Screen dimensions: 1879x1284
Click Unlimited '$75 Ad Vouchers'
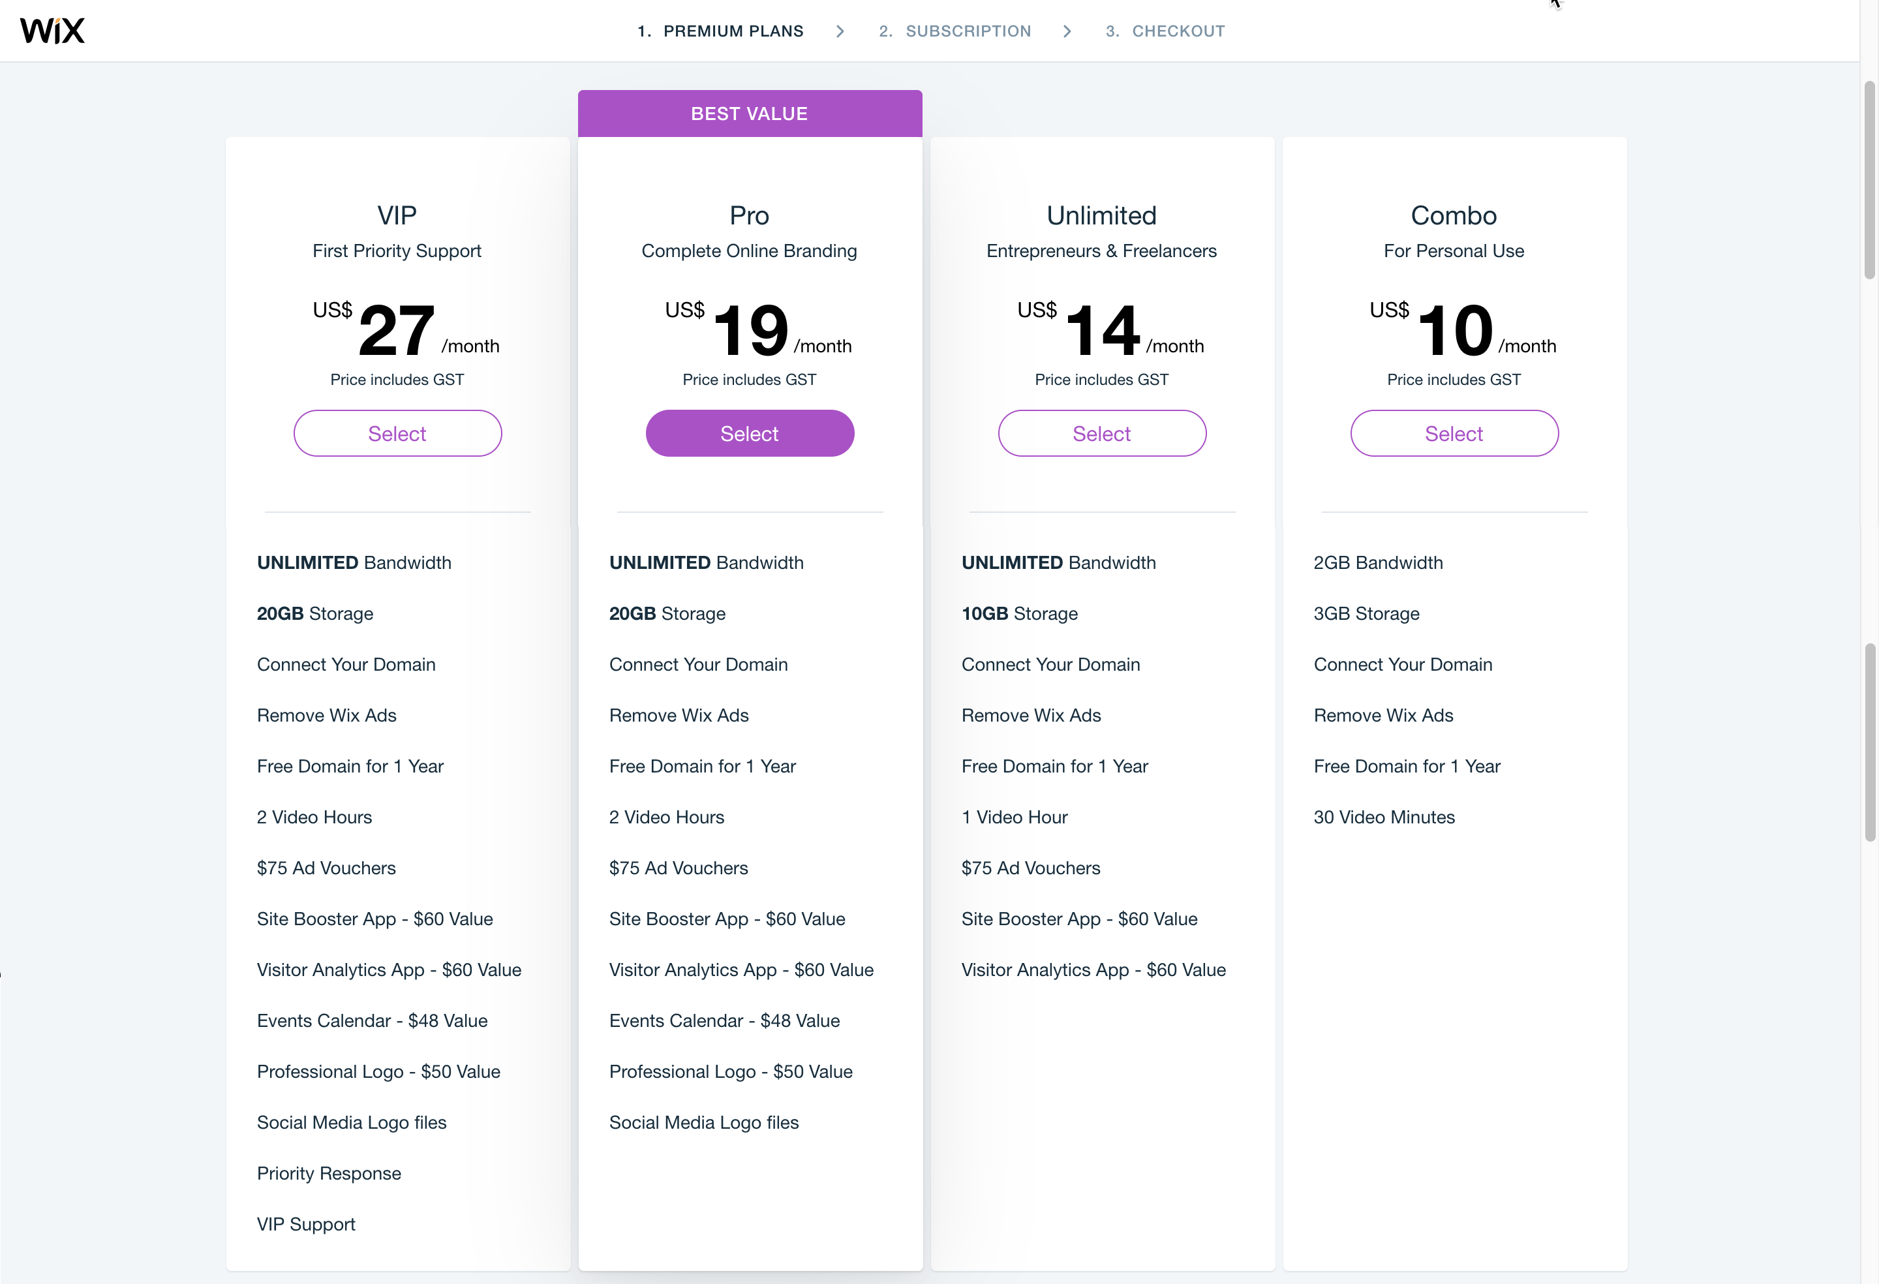pos(1031,868)
